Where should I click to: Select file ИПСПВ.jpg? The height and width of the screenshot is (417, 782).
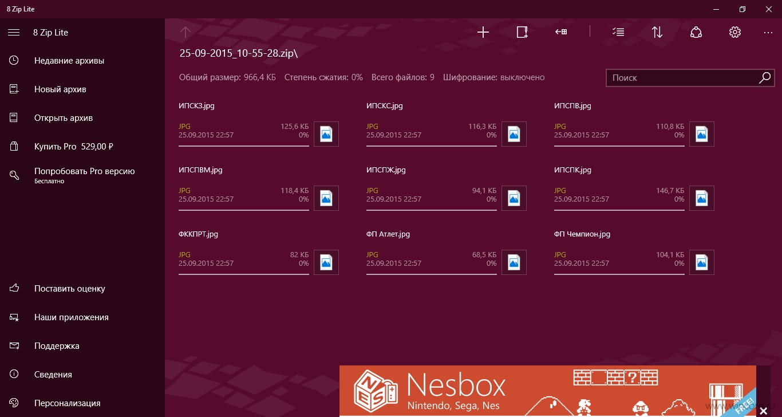pyautogui.click(x=634, y=125)
